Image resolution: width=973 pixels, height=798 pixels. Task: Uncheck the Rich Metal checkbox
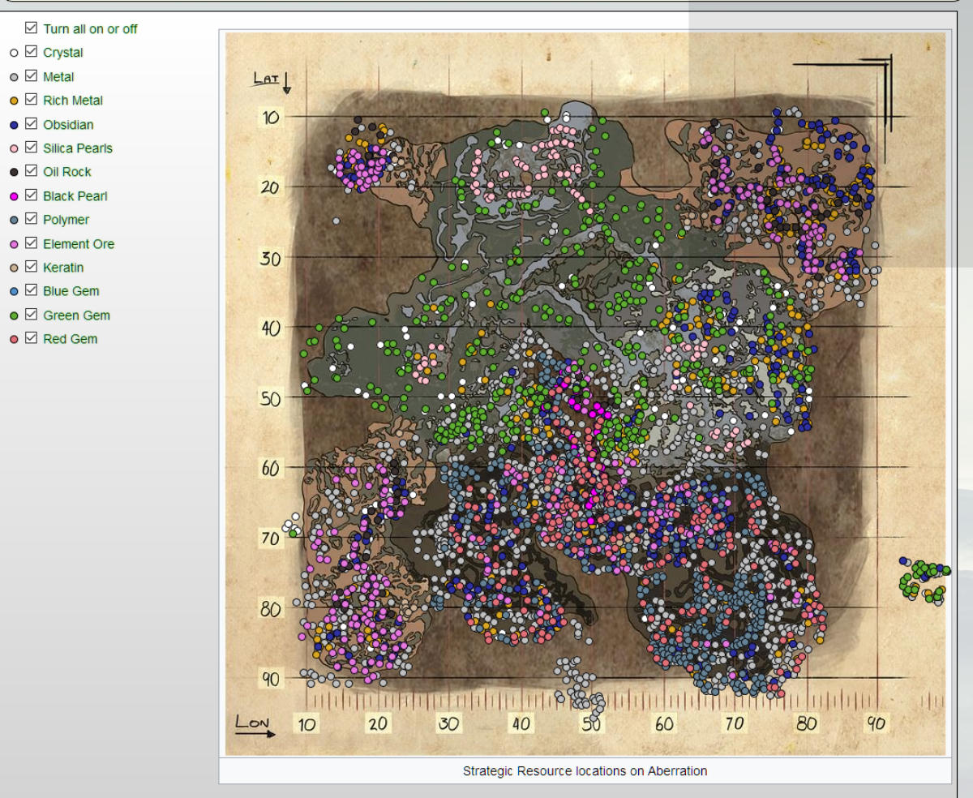tap(32, 100)
